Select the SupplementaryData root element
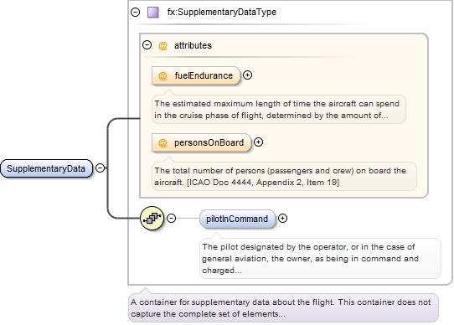 tap(46, 168)
